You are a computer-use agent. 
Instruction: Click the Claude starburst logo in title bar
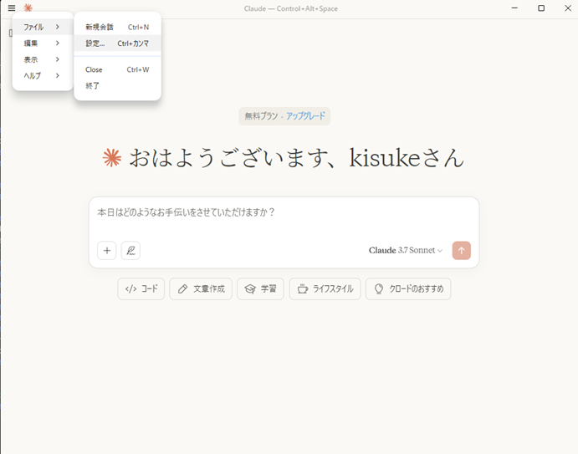[x=28, y=8]
